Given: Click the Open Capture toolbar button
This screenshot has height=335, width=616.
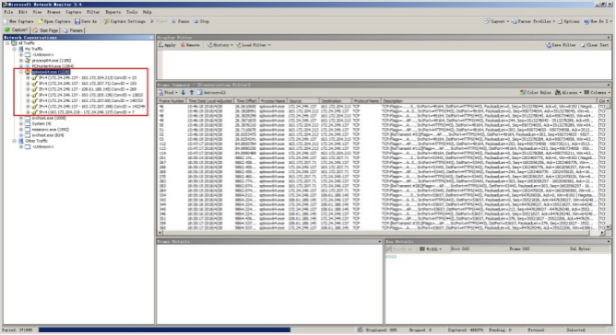Looking at the screenshot, I should 53,21.
